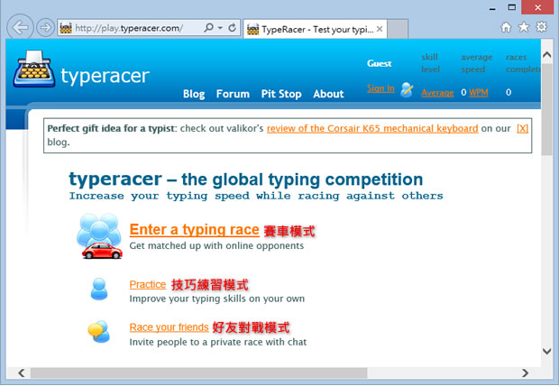Click the WPM link
This screenshot has height=386, width=559.
479,93
